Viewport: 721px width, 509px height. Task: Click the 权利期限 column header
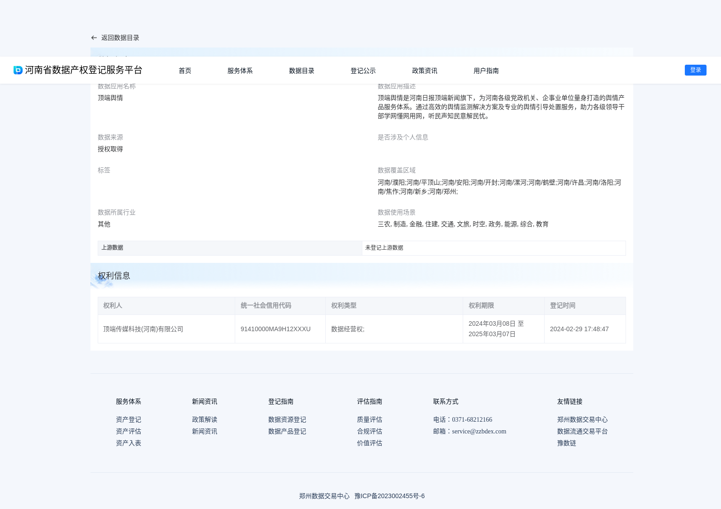click(503, 306)
